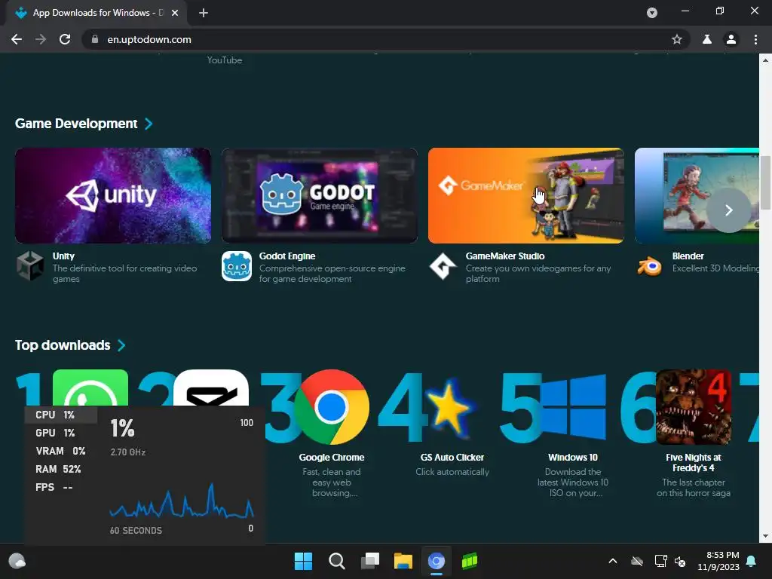Open the Windows 10 download title
The image size is (772, 579).
[x=573, y=458]
